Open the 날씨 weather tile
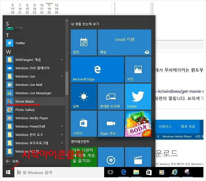 click(84, 97)
